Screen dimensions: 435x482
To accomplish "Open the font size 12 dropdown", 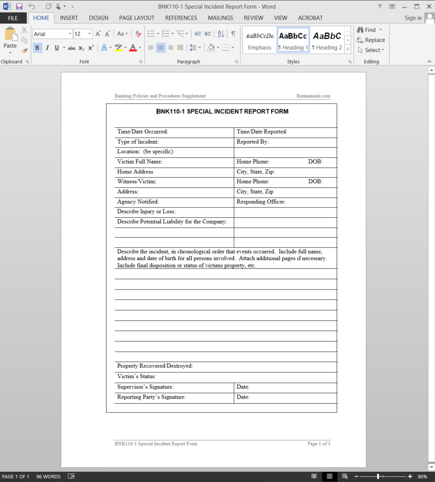I will (x=90, y=34).
